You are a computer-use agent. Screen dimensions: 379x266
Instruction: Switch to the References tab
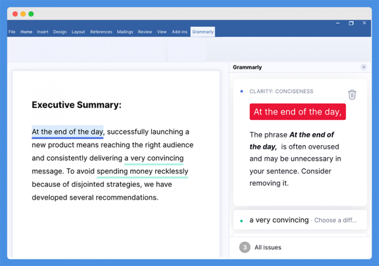pos(101,32)
